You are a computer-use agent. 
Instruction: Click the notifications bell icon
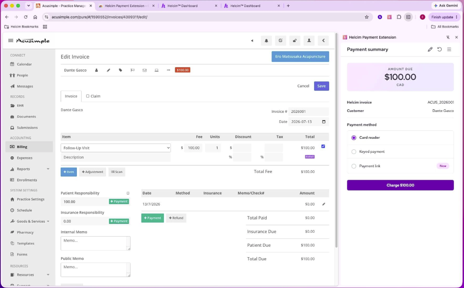pyautogui.click(x=266, y=41)
